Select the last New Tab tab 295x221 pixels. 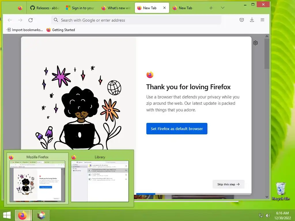tap(186, 8)
